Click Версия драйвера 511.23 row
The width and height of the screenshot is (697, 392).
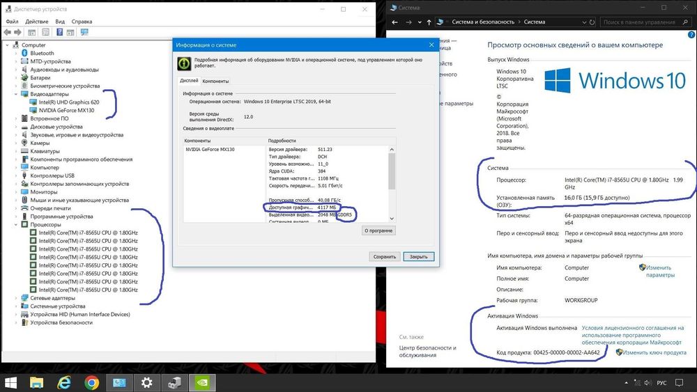coord(300,150)
